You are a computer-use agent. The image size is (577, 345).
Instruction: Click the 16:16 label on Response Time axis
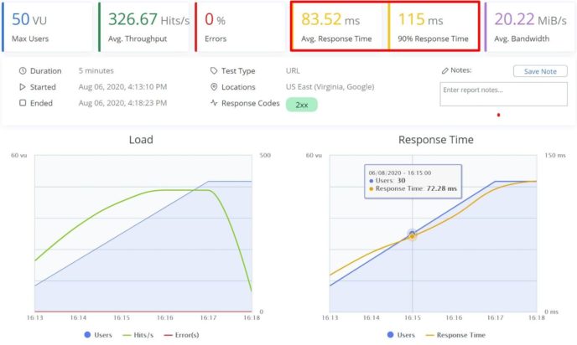(454, 317)
